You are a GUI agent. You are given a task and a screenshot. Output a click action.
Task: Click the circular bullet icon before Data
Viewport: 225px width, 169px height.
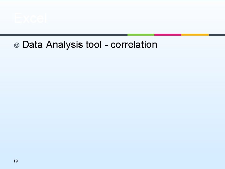(x=17, y=45)
